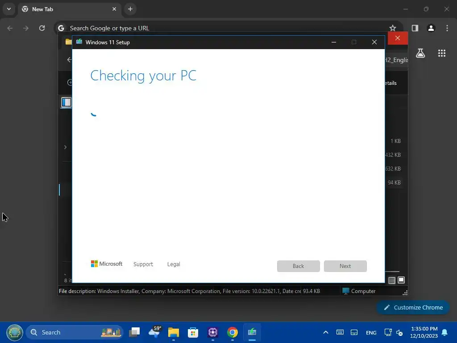The height and width of the screenshot is (343, 457).
Task: Click the Next button in Setup
Action: (345, 266)
